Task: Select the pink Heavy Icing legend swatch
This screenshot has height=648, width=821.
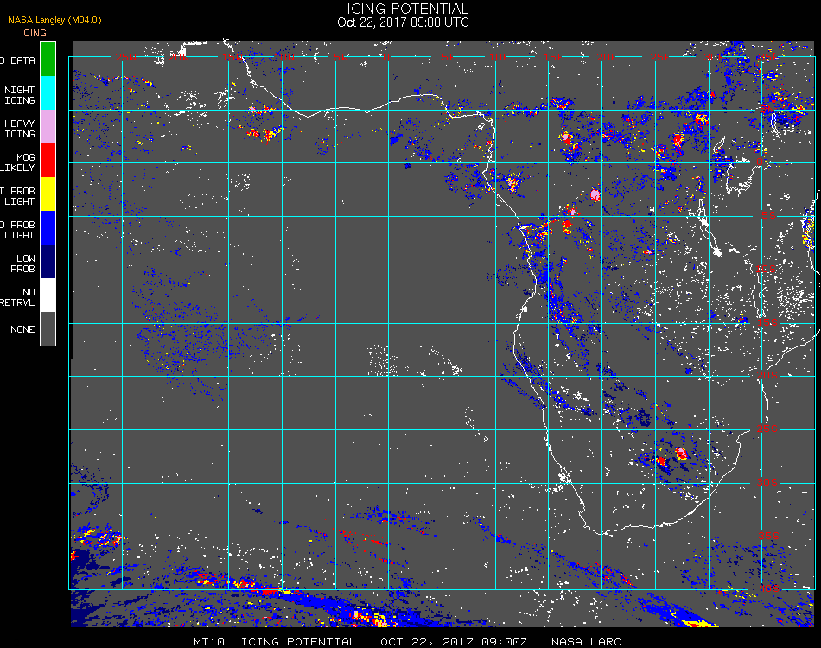Action: pyautogui.click(x=48, y=127)
